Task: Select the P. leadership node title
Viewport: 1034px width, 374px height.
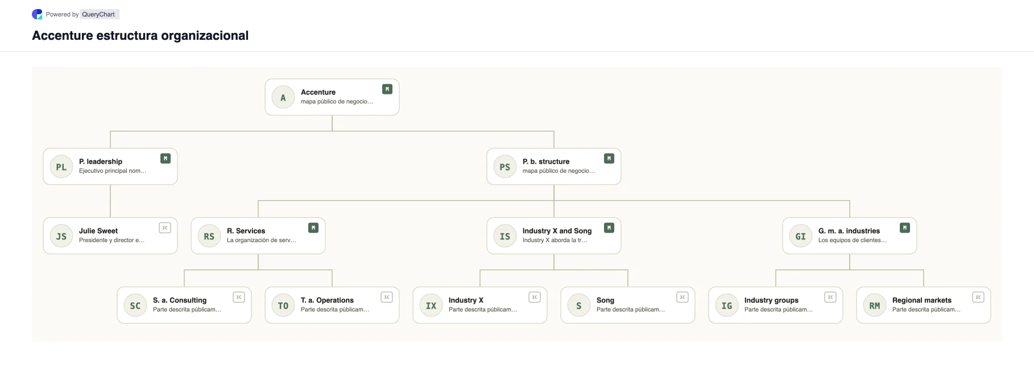Action: click(101, 161)
